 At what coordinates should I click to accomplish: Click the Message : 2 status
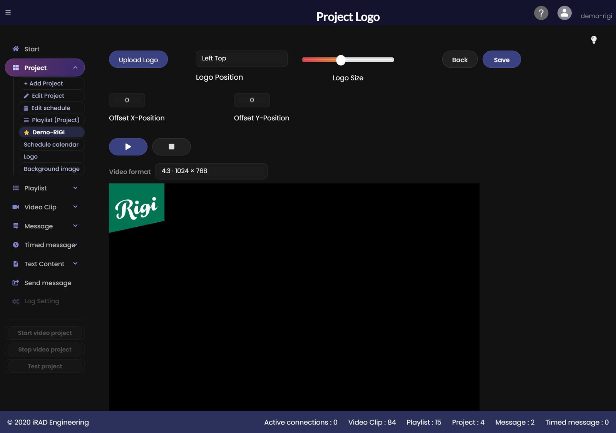pos(515,422)
